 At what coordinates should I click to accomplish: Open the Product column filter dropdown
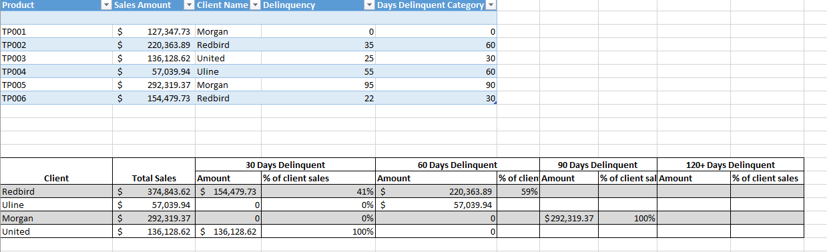(x=105, y=5)
